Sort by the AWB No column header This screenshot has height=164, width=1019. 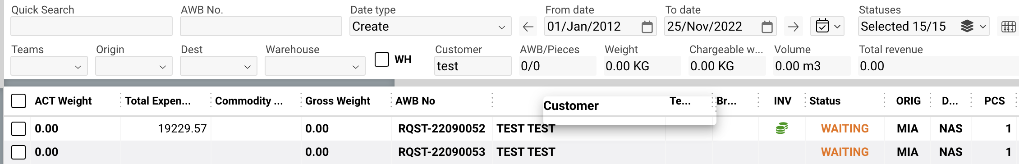(x=415, y=101)
